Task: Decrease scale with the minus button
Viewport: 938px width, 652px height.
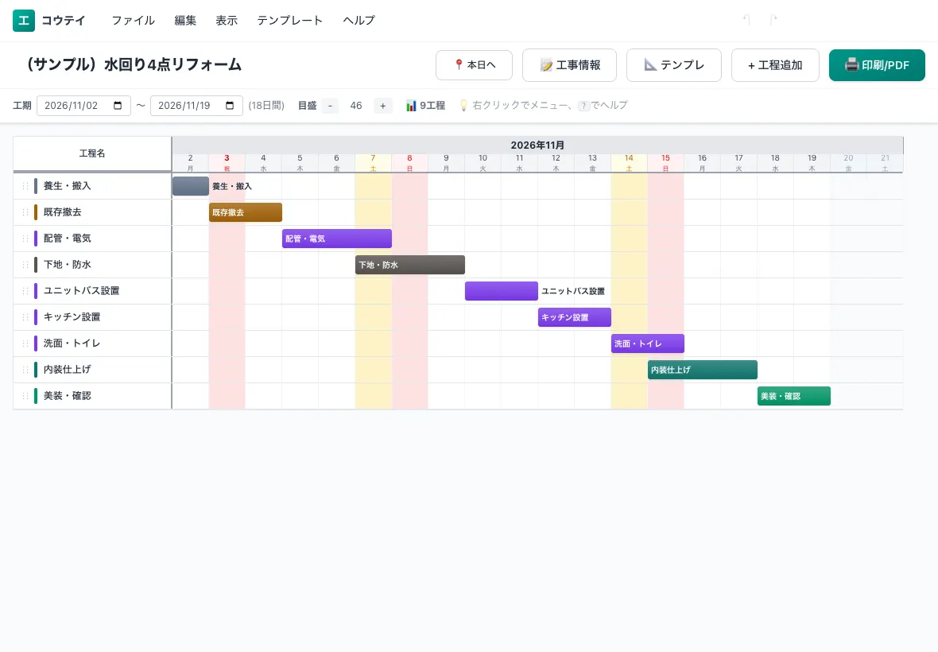Action: 330,106
